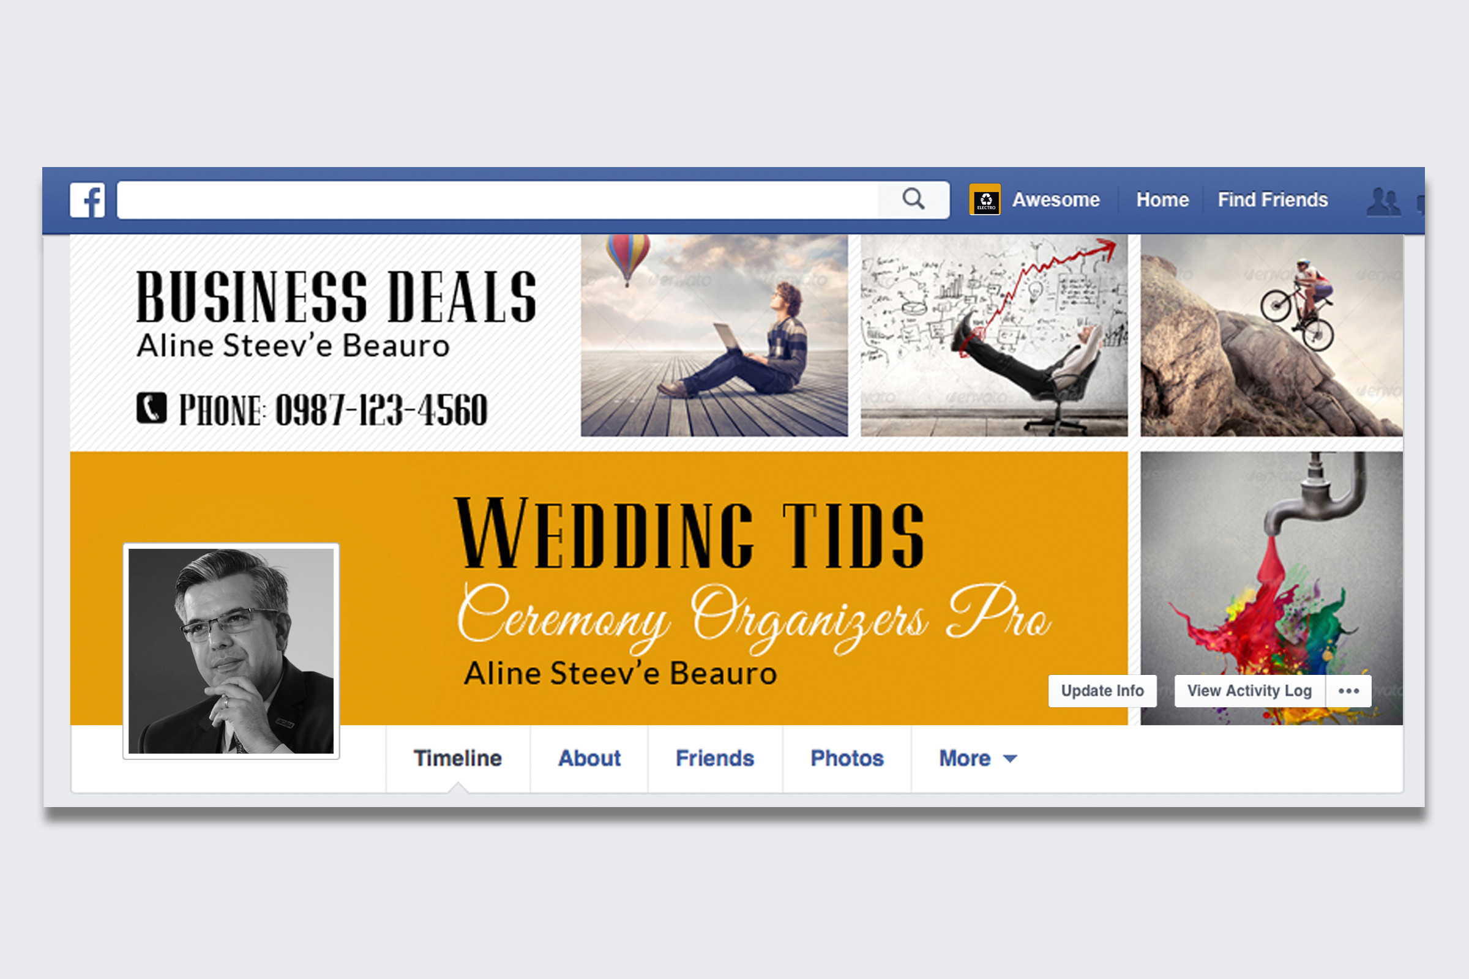Open the friend requests icon
Image resolution: width=1469 pixels, height=979 pixels.
pos(1383,202)
